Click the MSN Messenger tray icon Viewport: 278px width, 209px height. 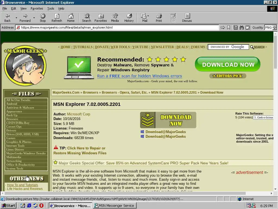254,206
